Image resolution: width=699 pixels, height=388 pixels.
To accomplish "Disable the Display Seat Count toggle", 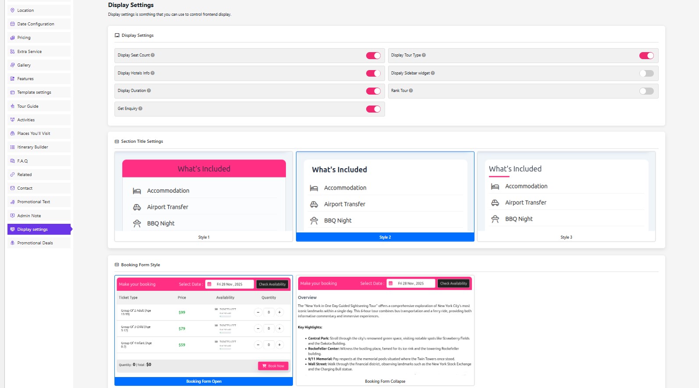I will click(373, 56).
